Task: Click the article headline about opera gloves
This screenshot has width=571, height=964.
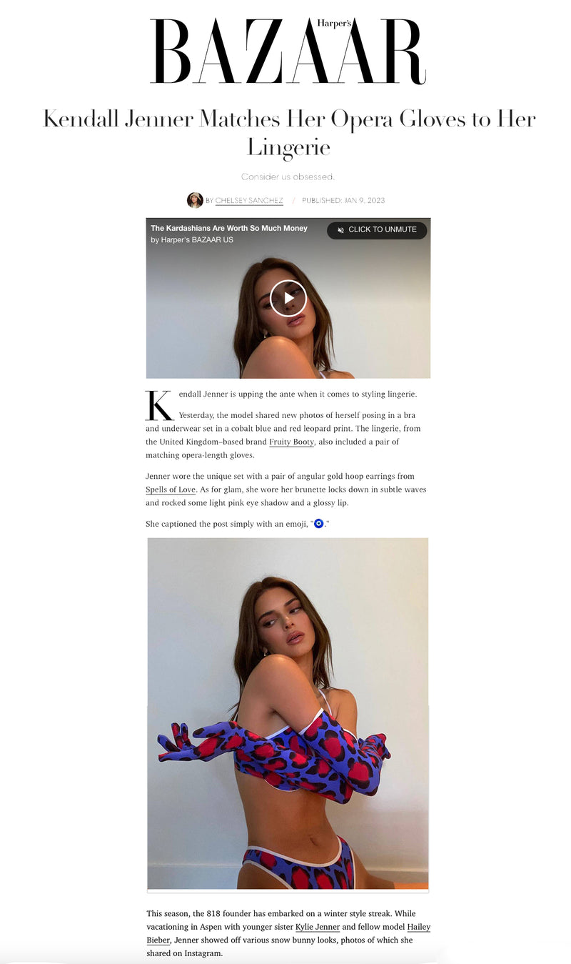Action: (x=289, y=132)
